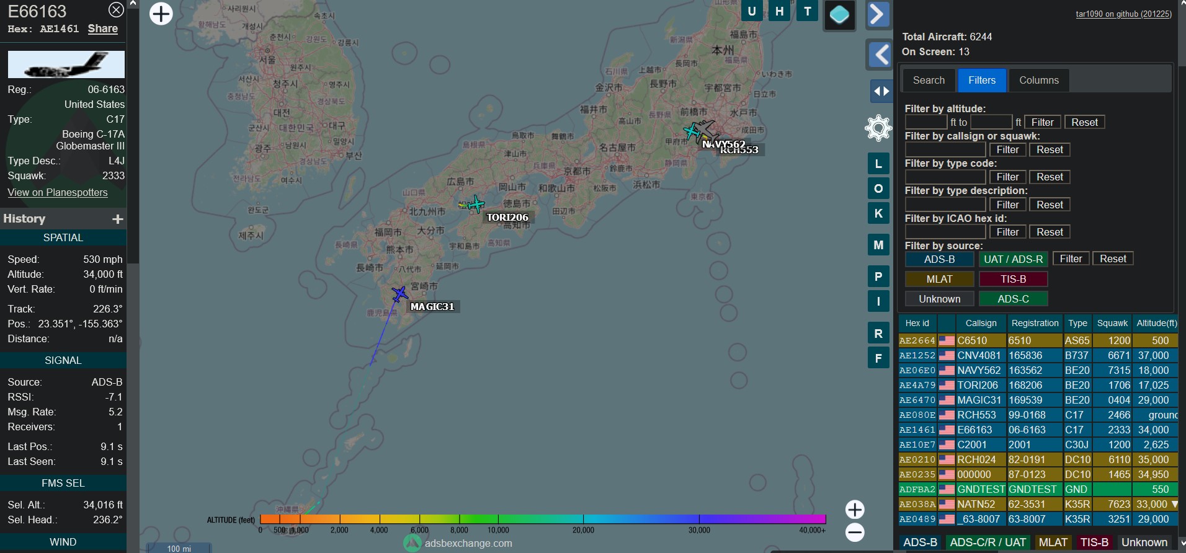
Task: Click the left chevron sidebar arrow
Action: tap(880, 55)
